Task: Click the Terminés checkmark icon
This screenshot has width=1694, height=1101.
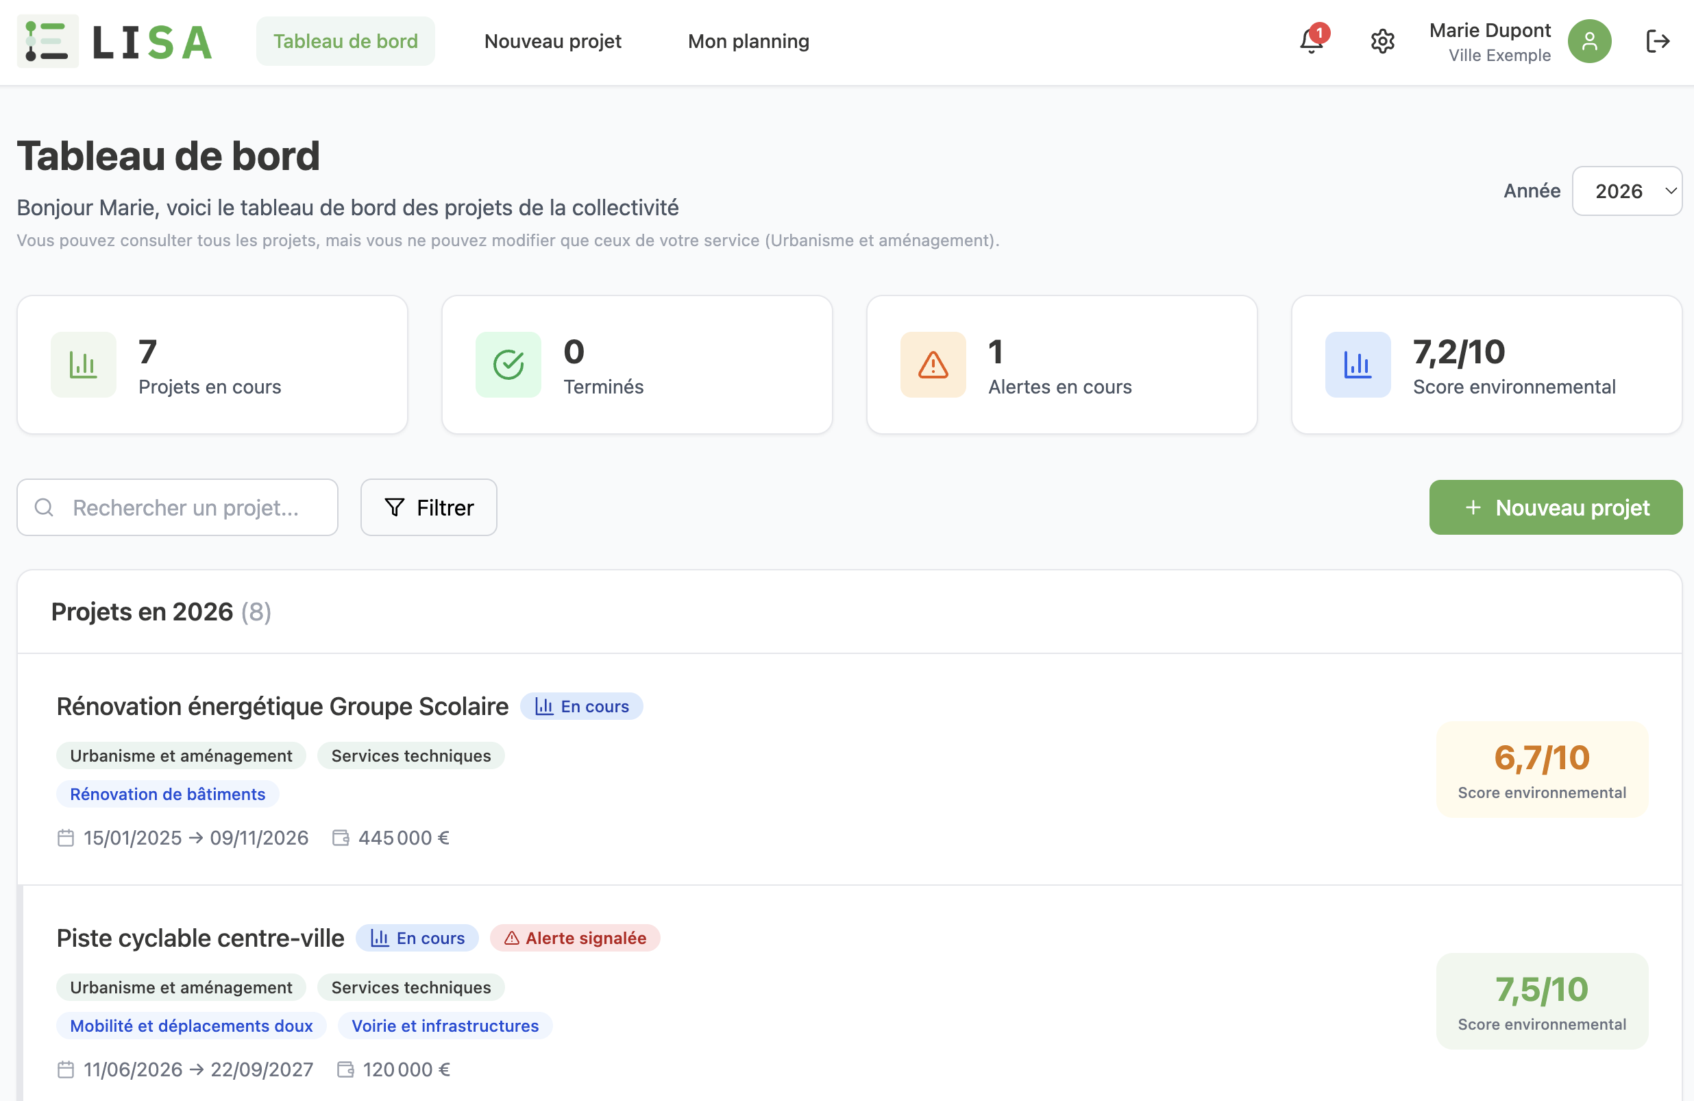Action: pos(508,365)
